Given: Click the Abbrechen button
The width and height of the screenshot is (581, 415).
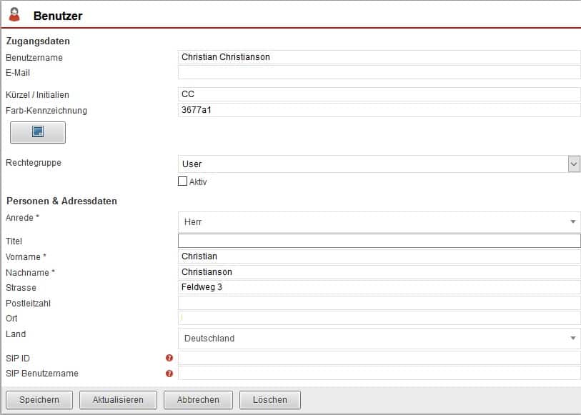Looking at the screenshot, I should [x=198, y=400].
